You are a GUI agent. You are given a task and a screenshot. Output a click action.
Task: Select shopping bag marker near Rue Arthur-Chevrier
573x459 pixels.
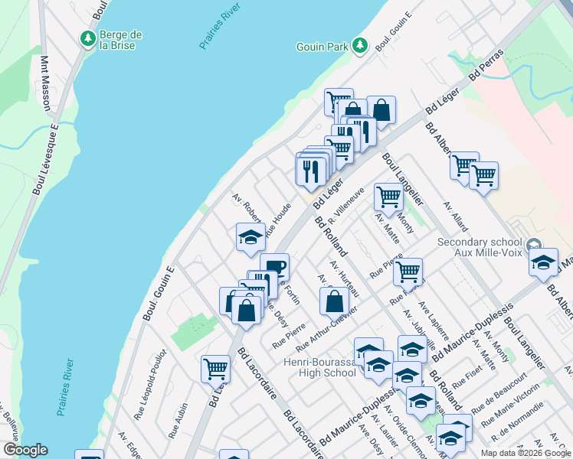(334, 303)
